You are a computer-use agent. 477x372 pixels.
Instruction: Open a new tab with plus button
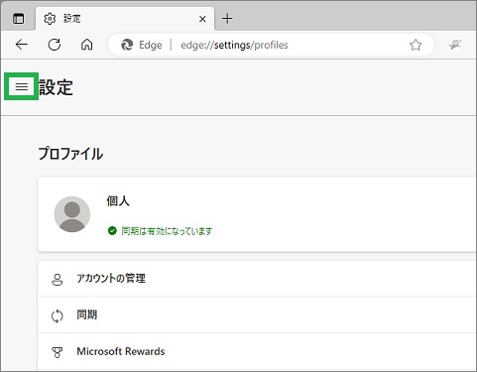227,19
